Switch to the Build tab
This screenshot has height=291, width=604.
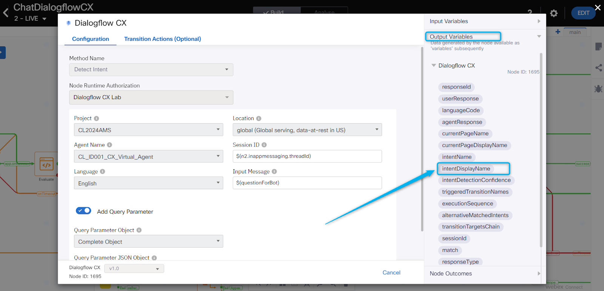coord(277,12)
